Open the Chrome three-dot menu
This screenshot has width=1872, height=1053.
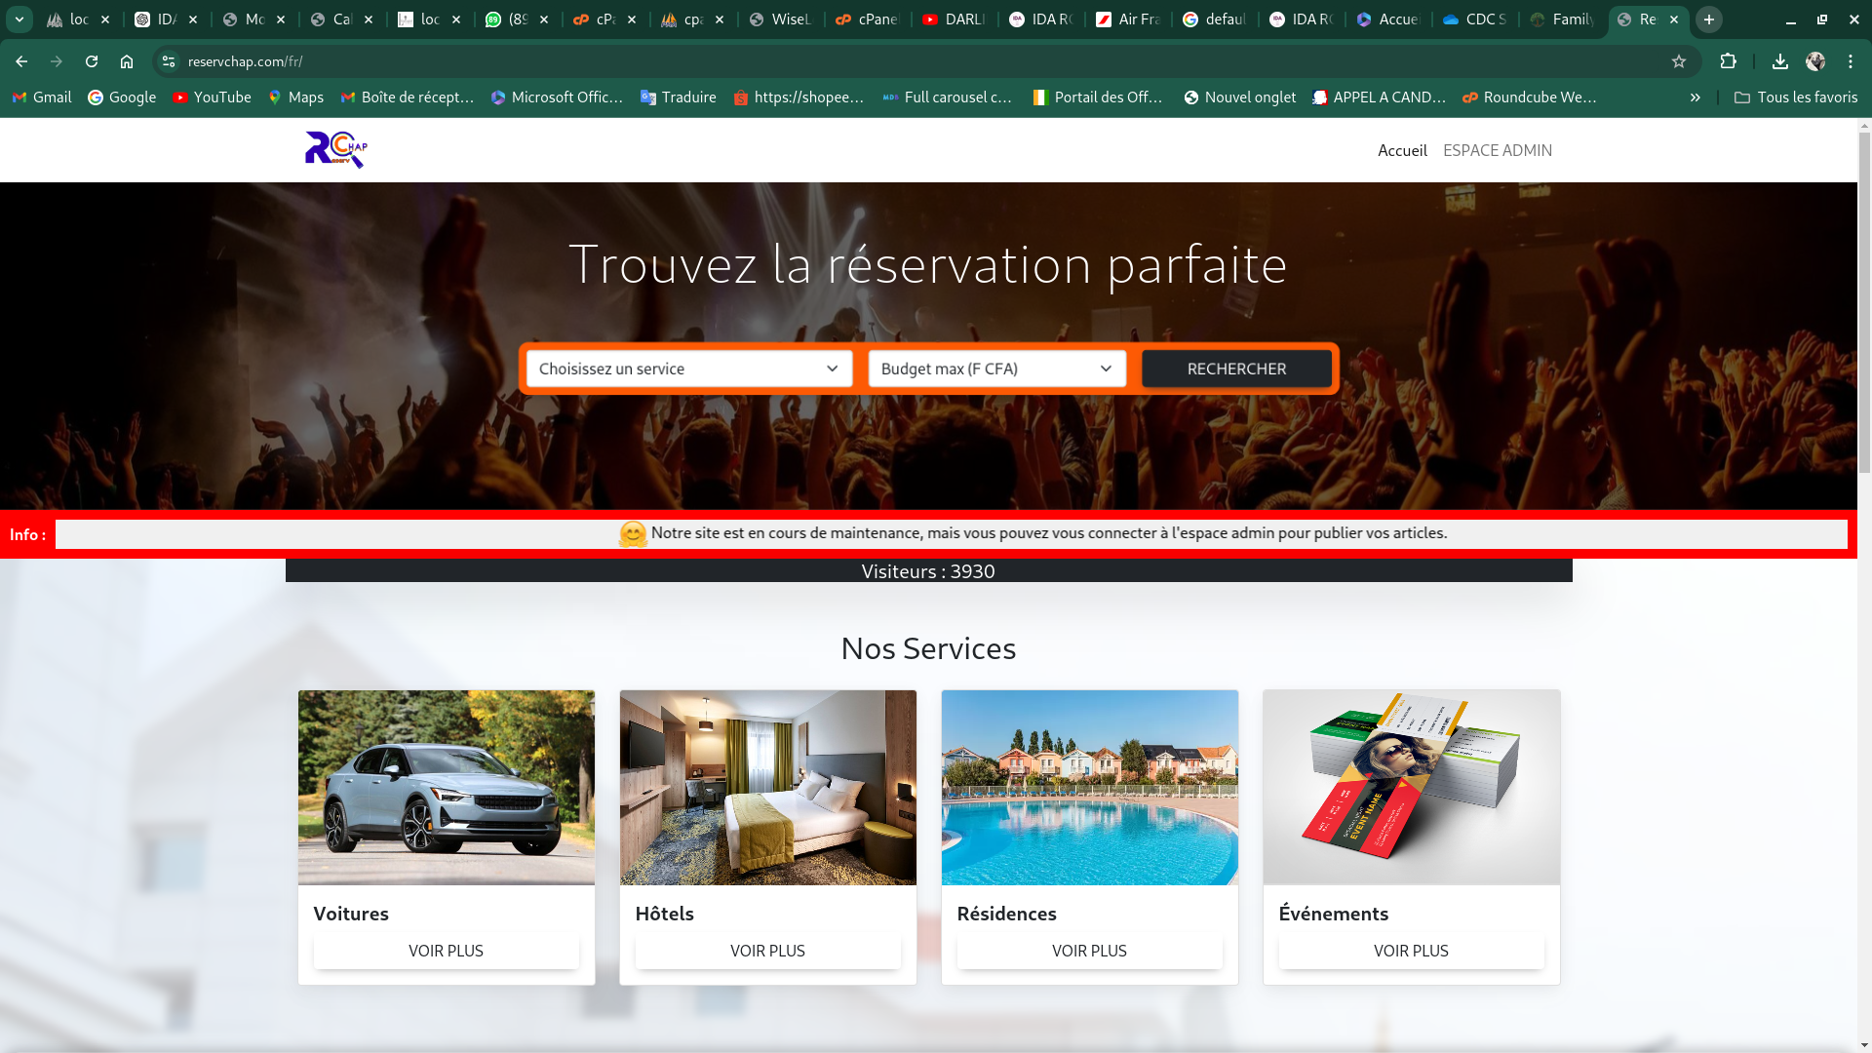click(1852, 60)
